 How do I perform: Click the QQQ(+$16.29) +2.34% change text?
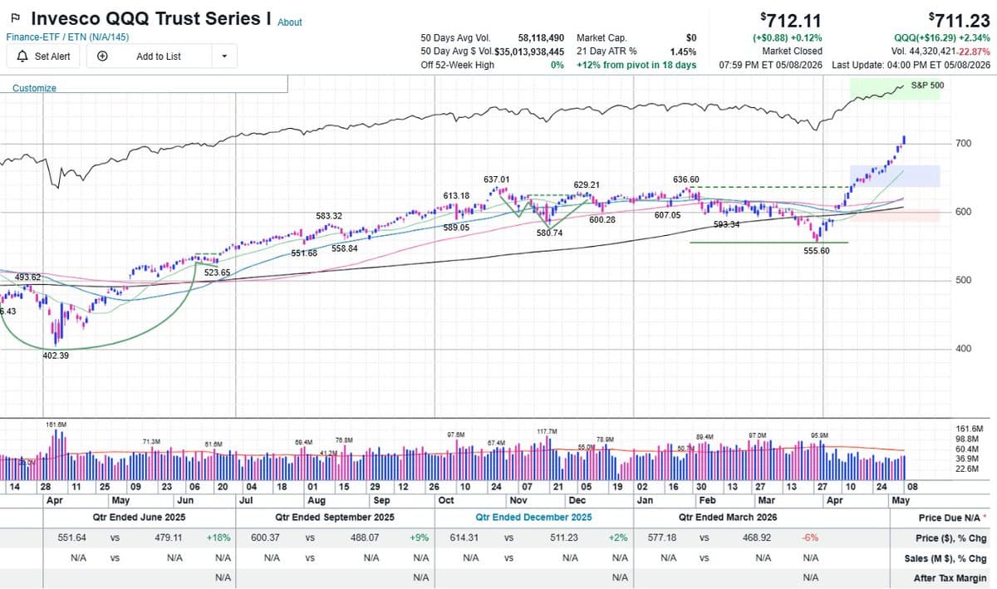(941, 38)
